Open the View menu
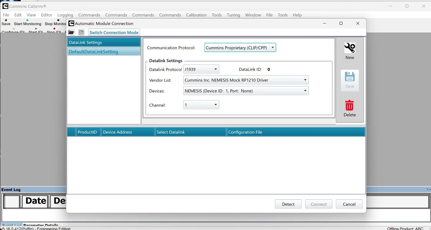Screen dimensions: 431x230 31,15
